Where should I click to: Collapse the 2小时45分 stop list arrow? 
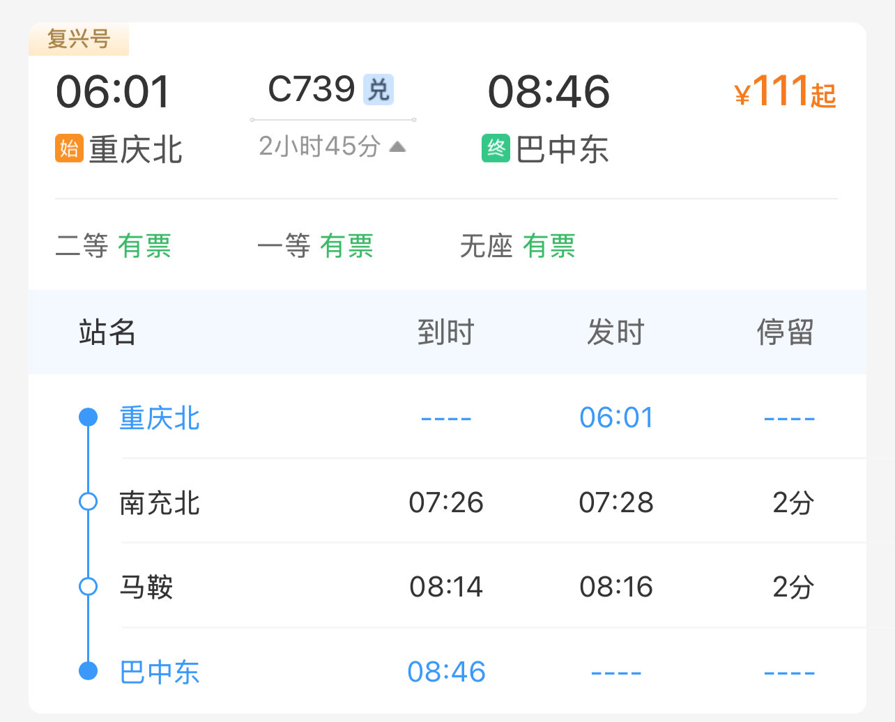[x=397, y=146]
